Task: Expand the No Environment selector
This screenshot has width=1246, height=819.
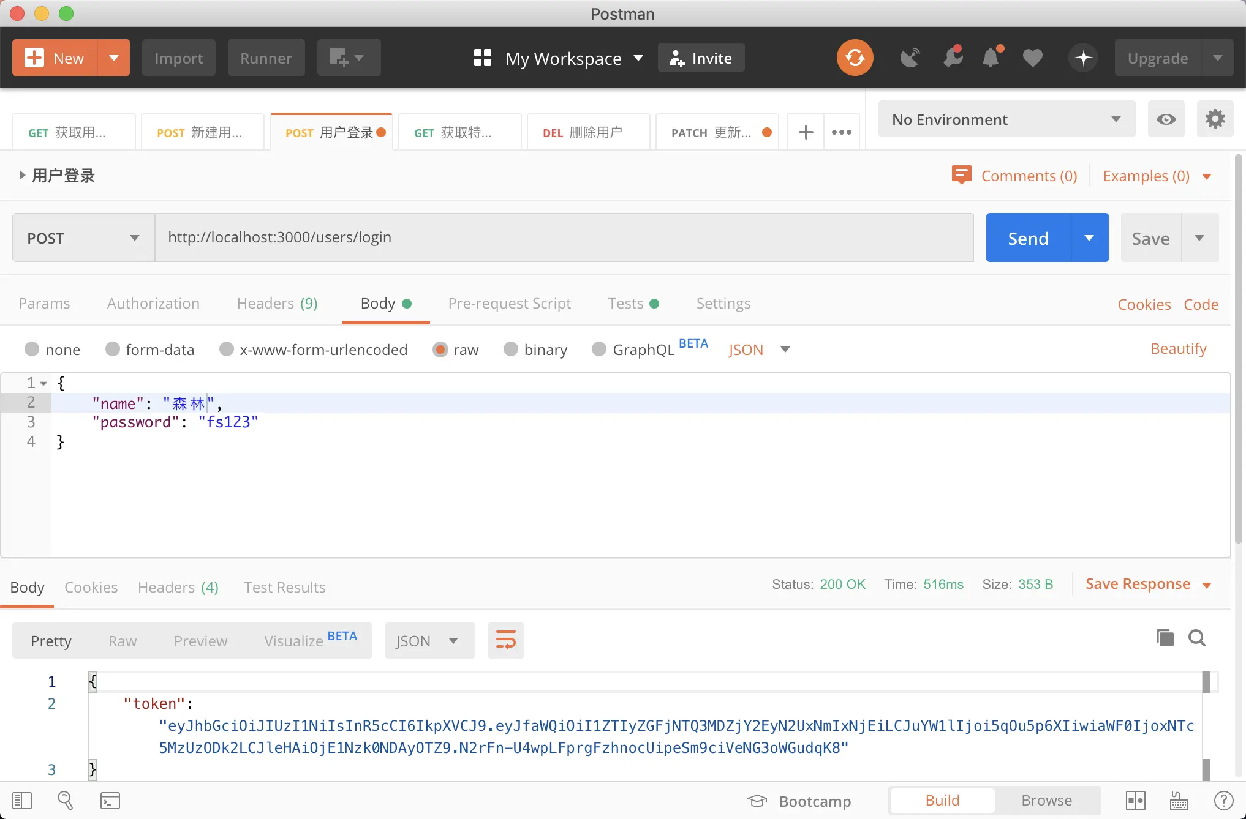Action: point(1006,119)
